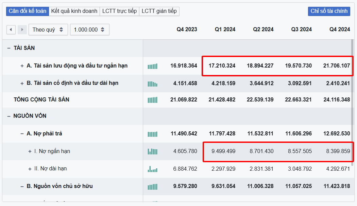357x206 pixels.
Task: Switch to LCTT trực tiếp tab
Action: point(119,11)
